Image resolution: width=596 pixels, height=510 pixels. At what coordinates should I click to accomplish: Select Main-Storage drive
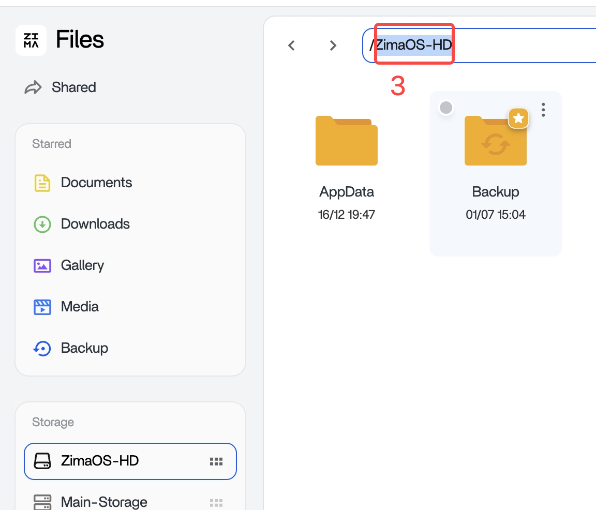(x=103, y=502)
